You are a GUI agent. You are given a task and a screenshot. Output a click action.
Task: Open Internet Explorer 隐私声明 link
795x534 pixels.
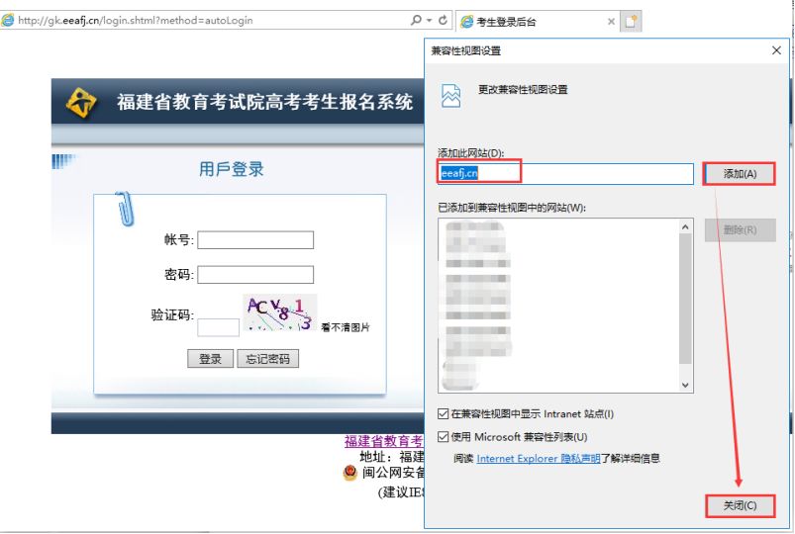538,459
